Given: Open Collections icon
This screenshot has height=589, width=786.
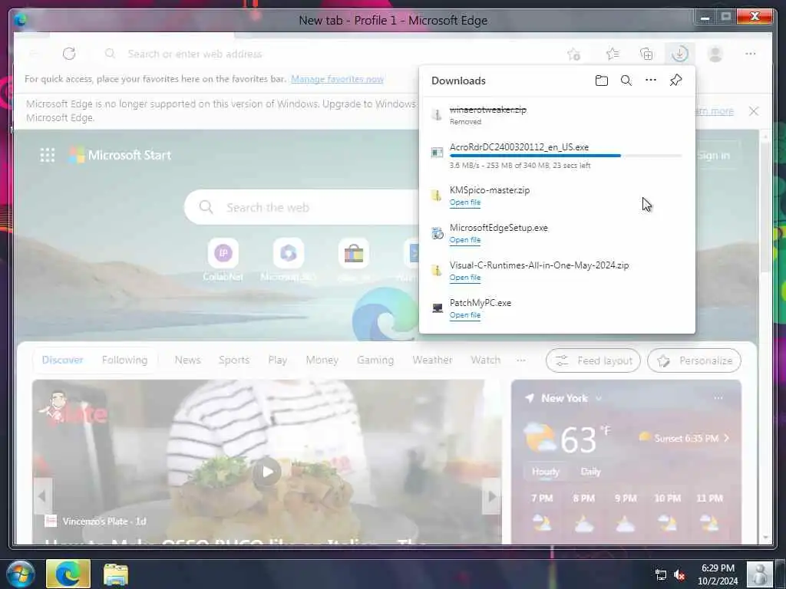Looking at the screenshot, I should tap(646, 54).
